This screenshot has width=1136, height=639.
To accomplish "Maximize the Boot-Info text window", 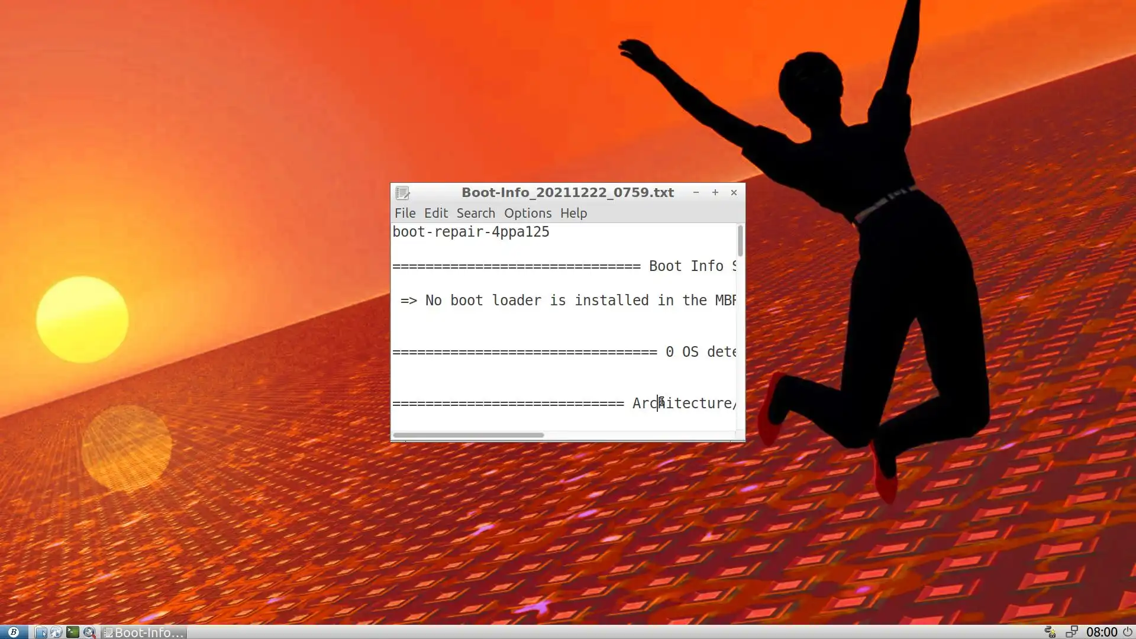I will pos(715,192).
